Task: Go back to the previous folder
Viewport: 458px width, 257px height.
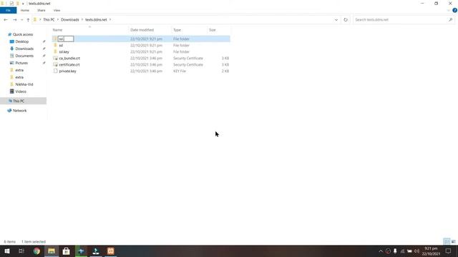Action: point(6,20)
